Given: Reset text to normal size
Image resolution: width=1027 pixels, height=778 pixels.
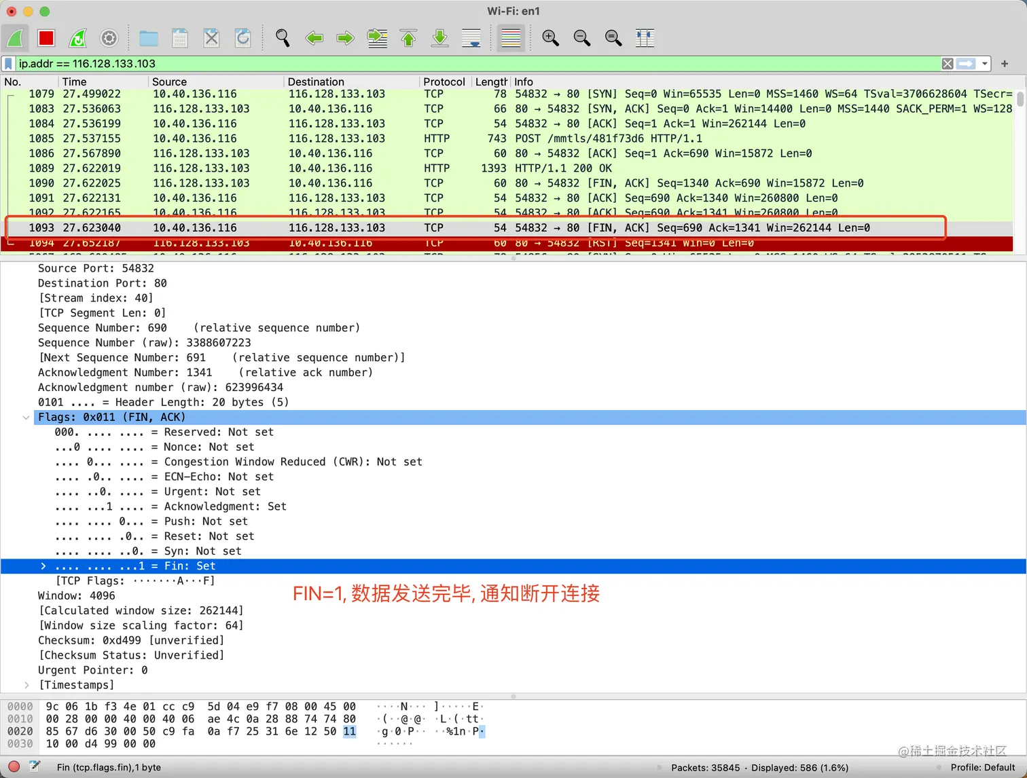Looking at the screenshot, I should coord(613,38).
